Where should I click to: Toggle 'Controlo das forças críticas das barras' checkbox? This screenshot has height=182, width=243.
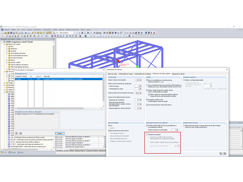[147, 105]
